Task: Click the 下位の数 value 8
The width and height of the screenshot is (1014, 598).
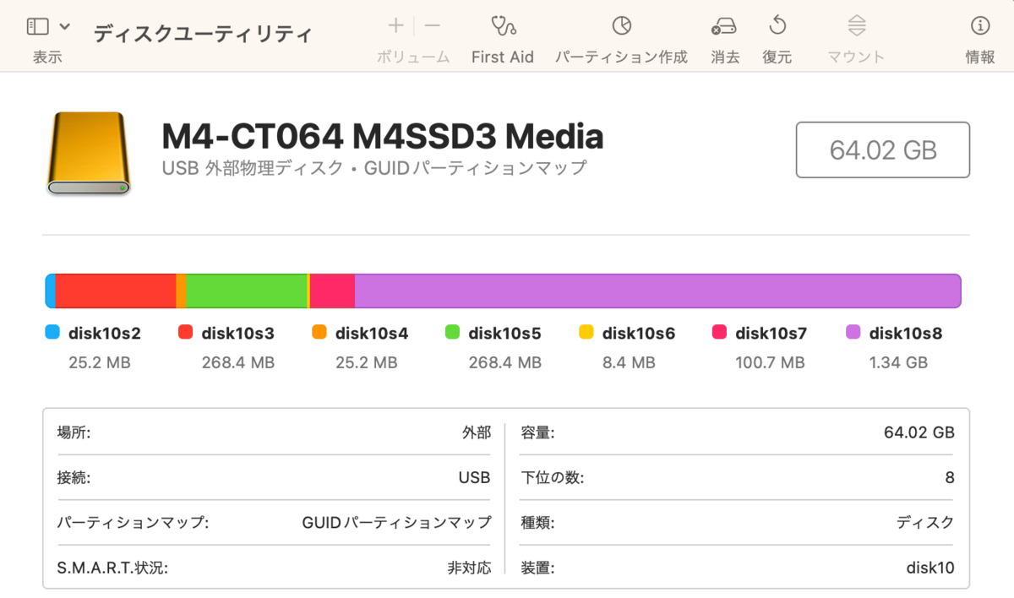Action: point(950,477)
